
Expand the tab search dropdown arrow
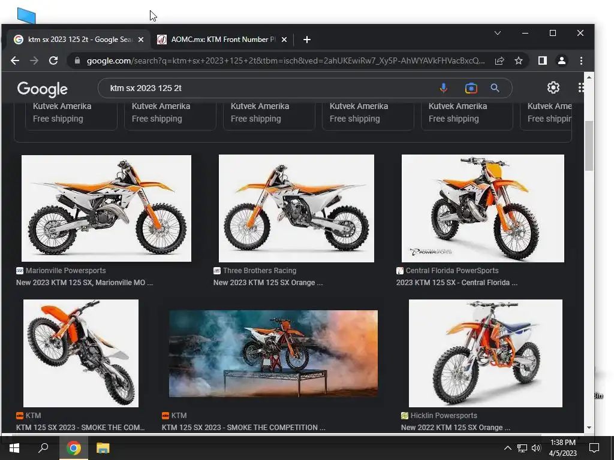[497, 33]
